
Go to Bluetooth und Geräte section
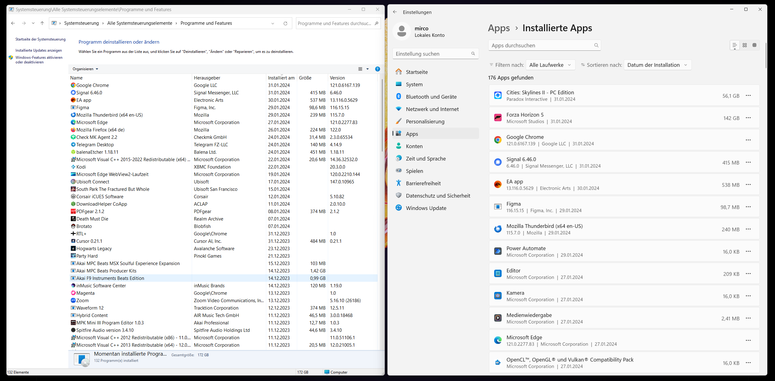(431, 97)
